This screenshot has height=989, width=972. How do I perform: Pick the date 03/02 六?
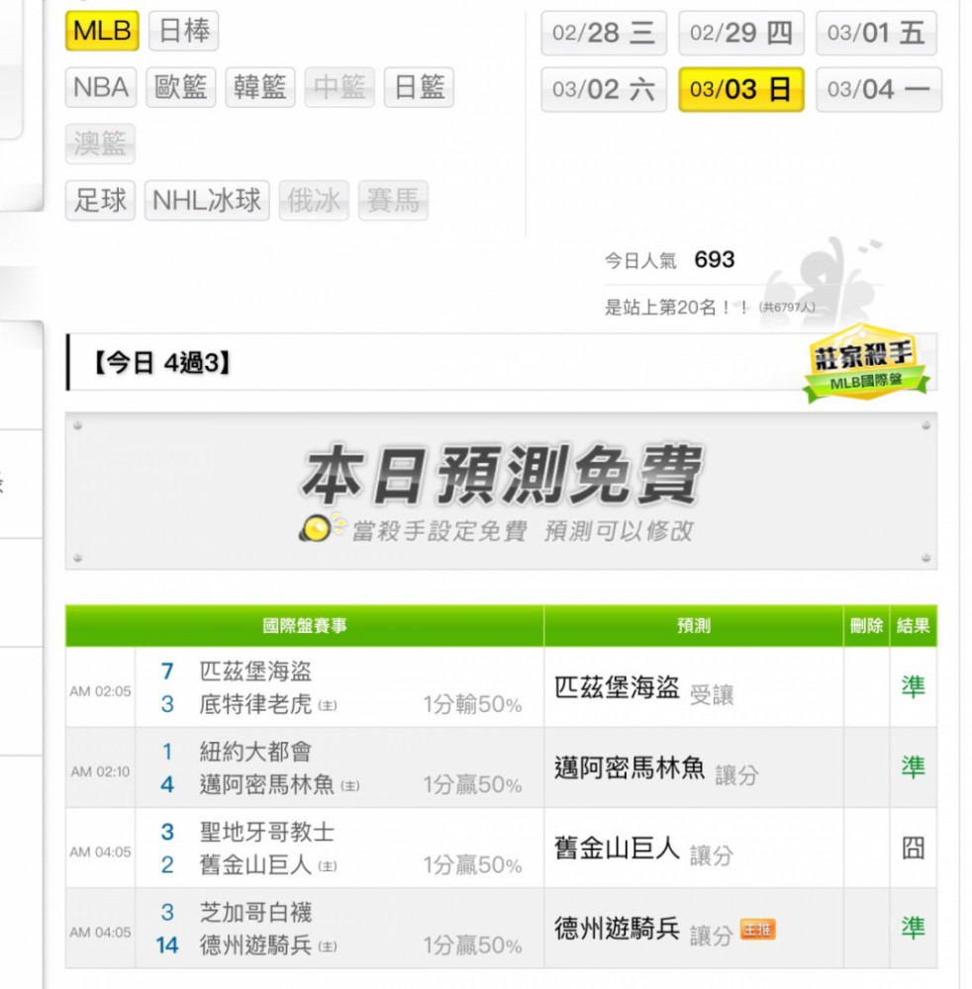pos(604,90)
